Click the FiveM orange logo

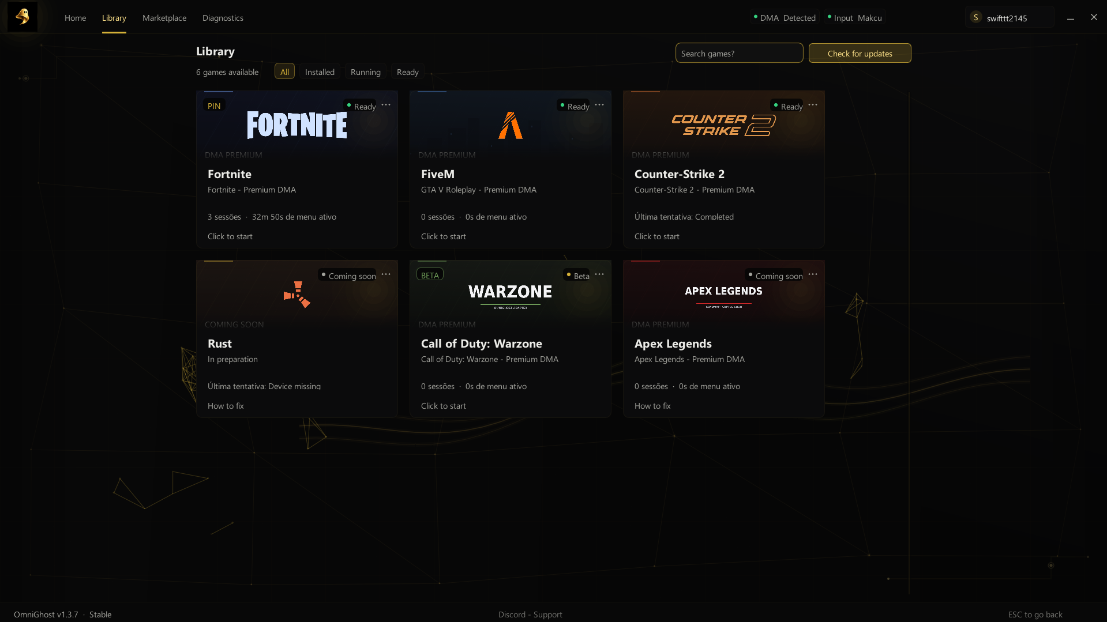(511, 125)
